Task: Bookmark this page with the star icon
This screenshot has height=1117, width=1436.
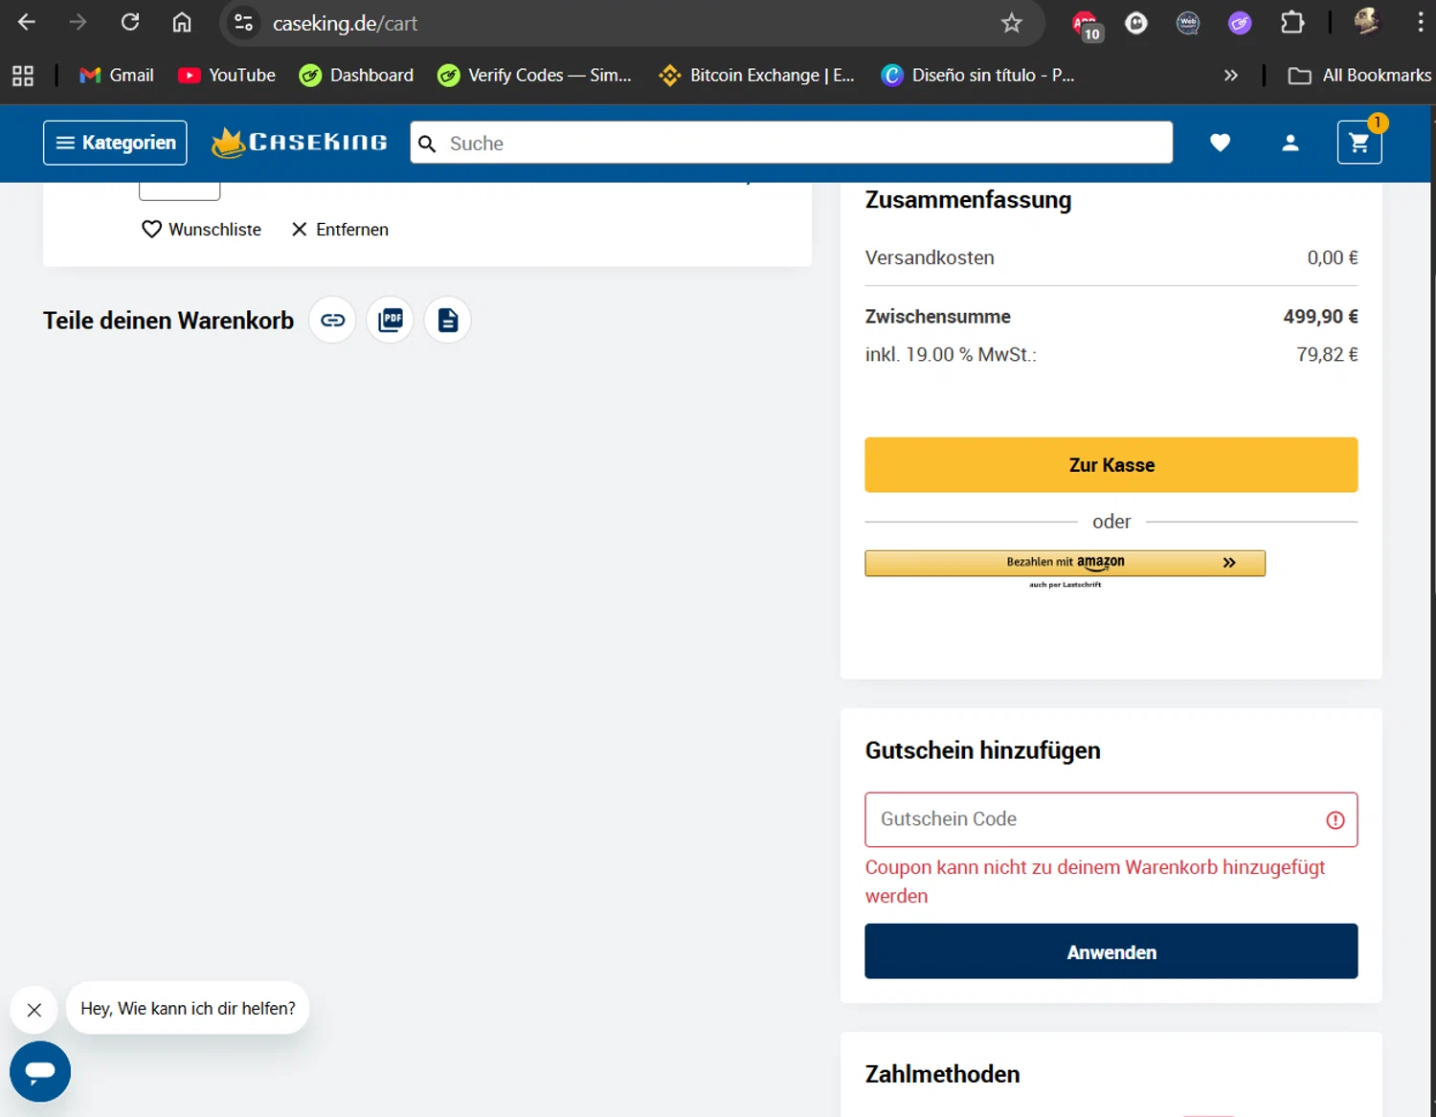Action: 1012,22
